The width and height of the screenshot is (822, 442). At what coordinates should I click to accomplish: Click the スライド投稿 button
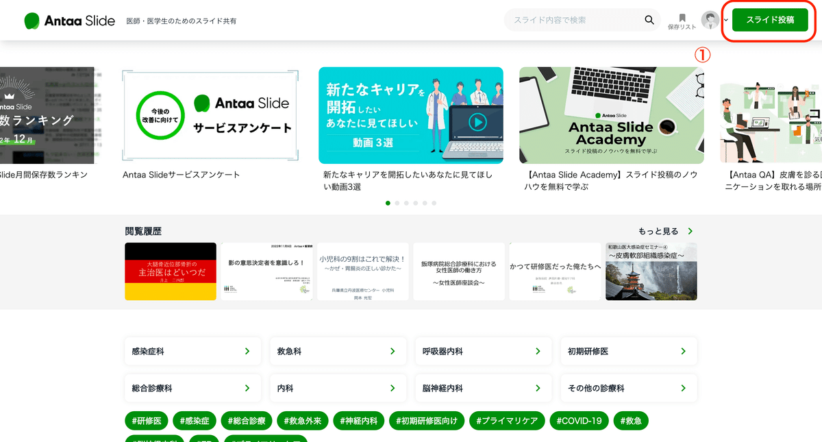click(769, 21)
